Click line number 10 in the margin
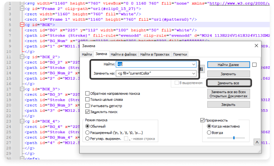Viewport: 274px width, 166px height. coord(9,51)
